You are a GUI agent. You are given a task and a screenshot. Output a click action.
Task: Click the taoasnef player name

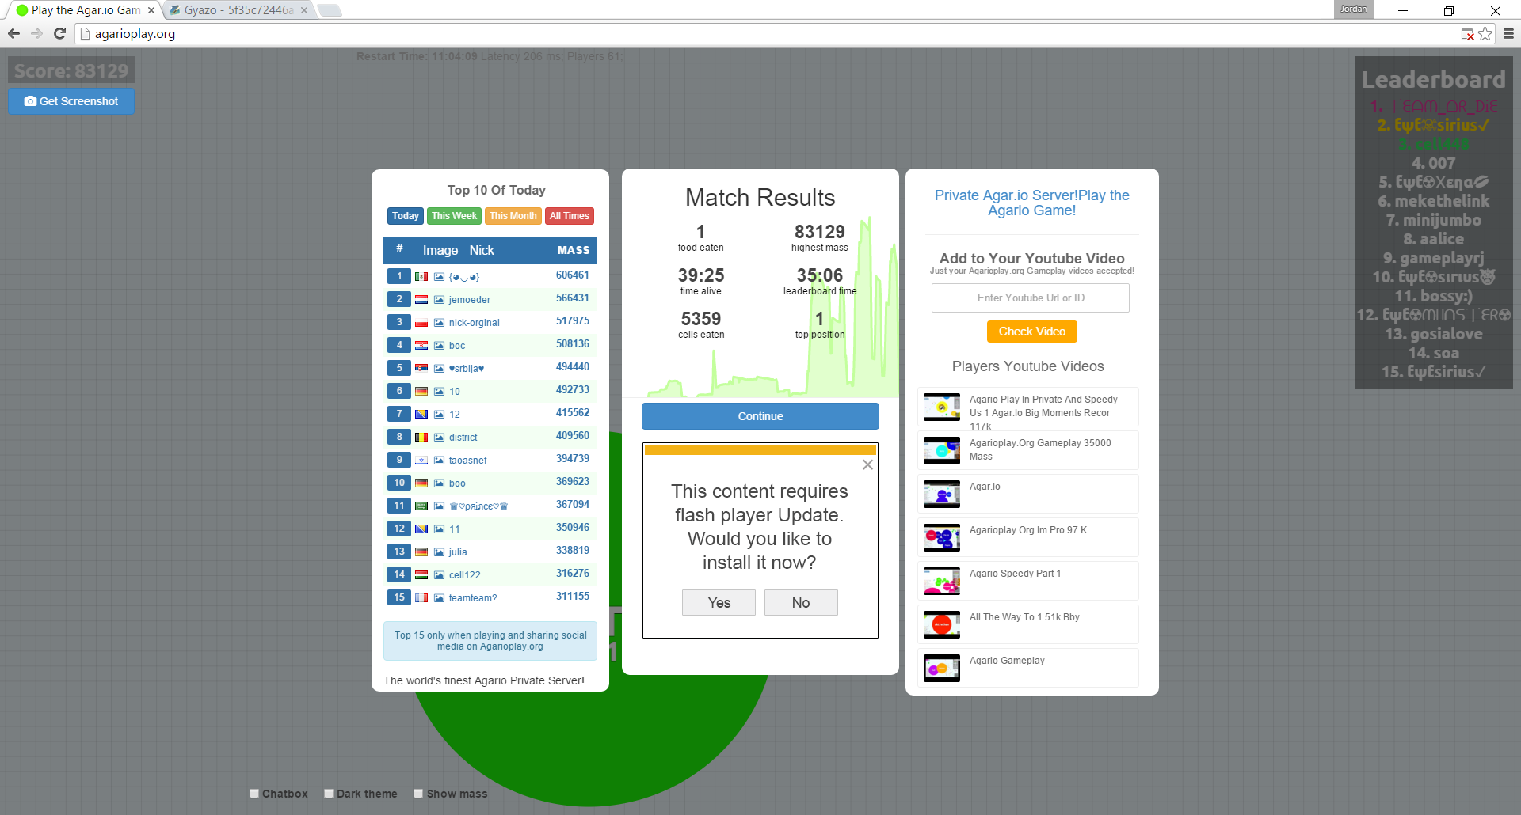[468, 461]
